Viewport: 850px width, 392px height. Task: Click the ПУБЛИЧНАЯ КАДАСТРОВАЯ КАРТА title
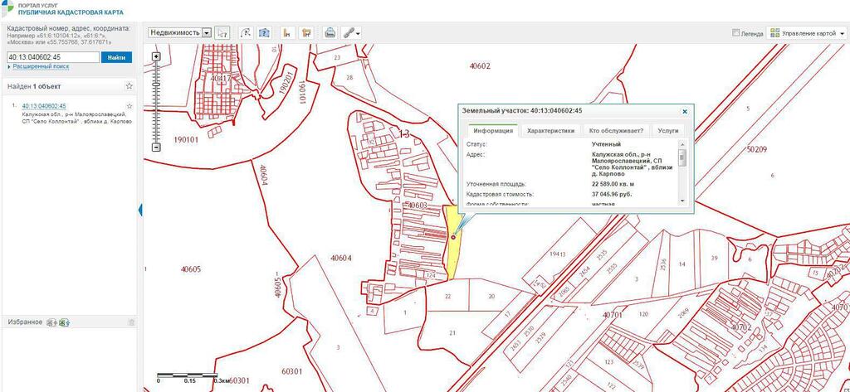[71, 12]
